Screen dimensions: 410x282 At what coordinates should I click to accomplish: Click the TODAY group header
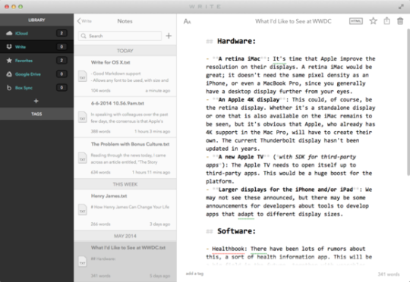[125, 51]
